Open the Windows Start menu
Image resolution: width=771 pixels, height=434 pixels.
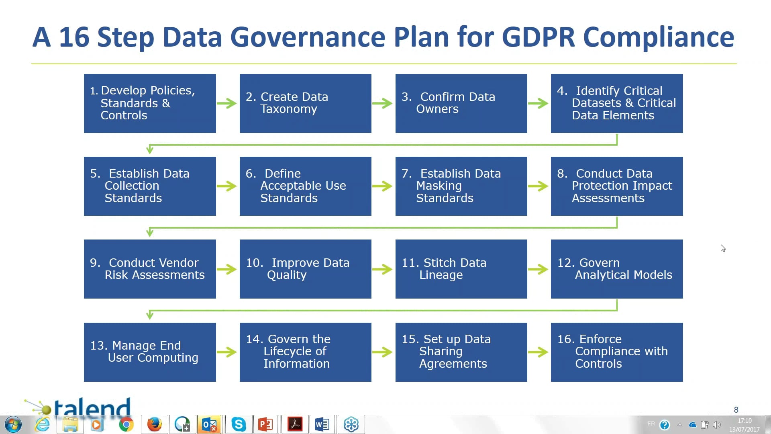point(13,424)
